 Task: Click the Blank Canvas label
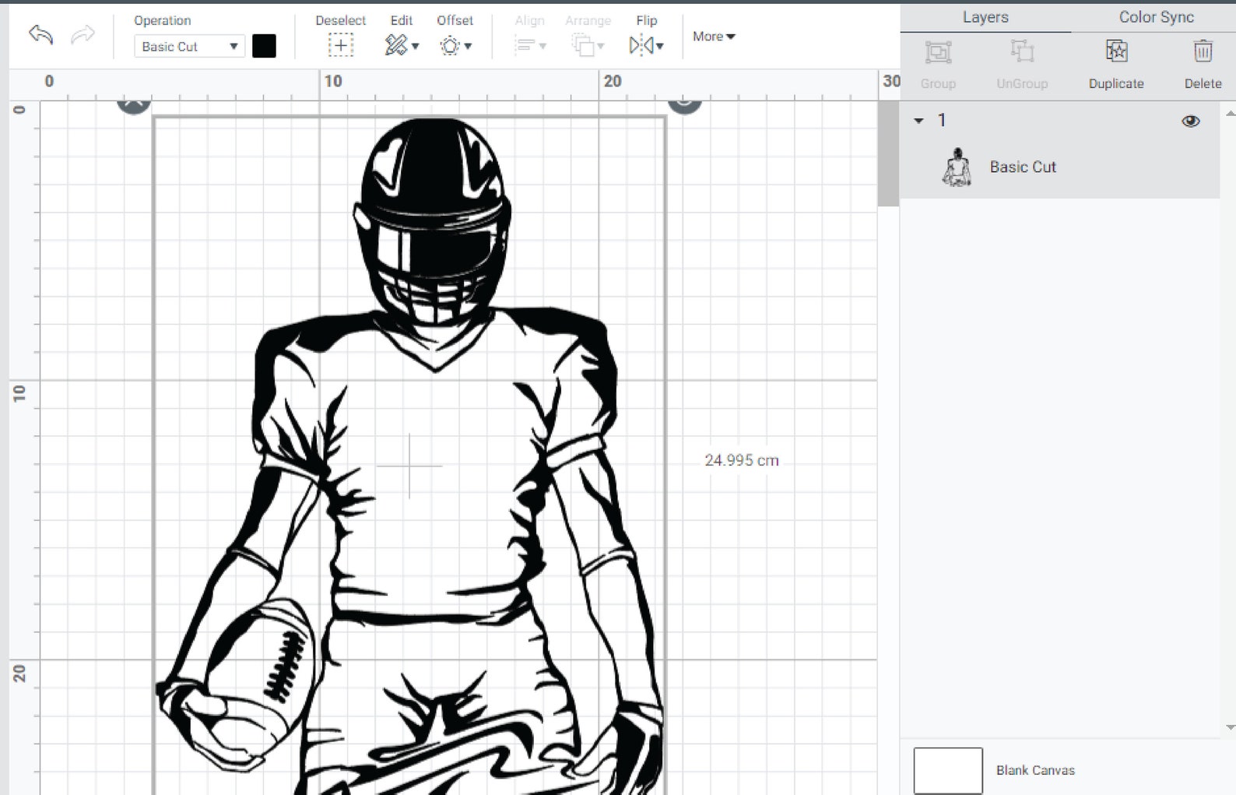point(1035,770)
